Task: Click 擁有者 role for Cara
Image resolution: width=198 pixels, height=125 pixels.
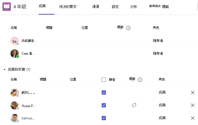Action: tap(158, 53)
